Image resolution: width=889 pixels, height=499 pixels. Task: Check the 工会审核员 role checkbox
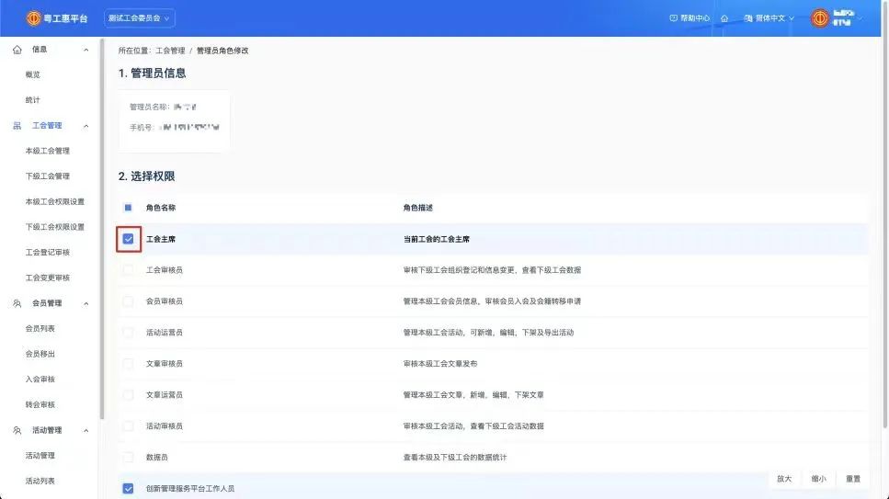click(128, 270)
